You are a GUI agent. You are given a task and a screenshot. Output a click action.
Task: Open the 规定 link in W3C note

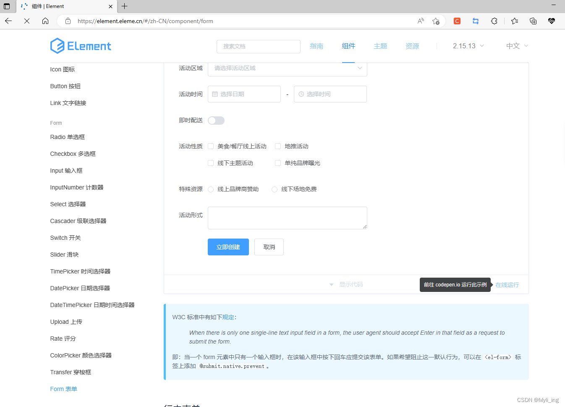point(228,317)
